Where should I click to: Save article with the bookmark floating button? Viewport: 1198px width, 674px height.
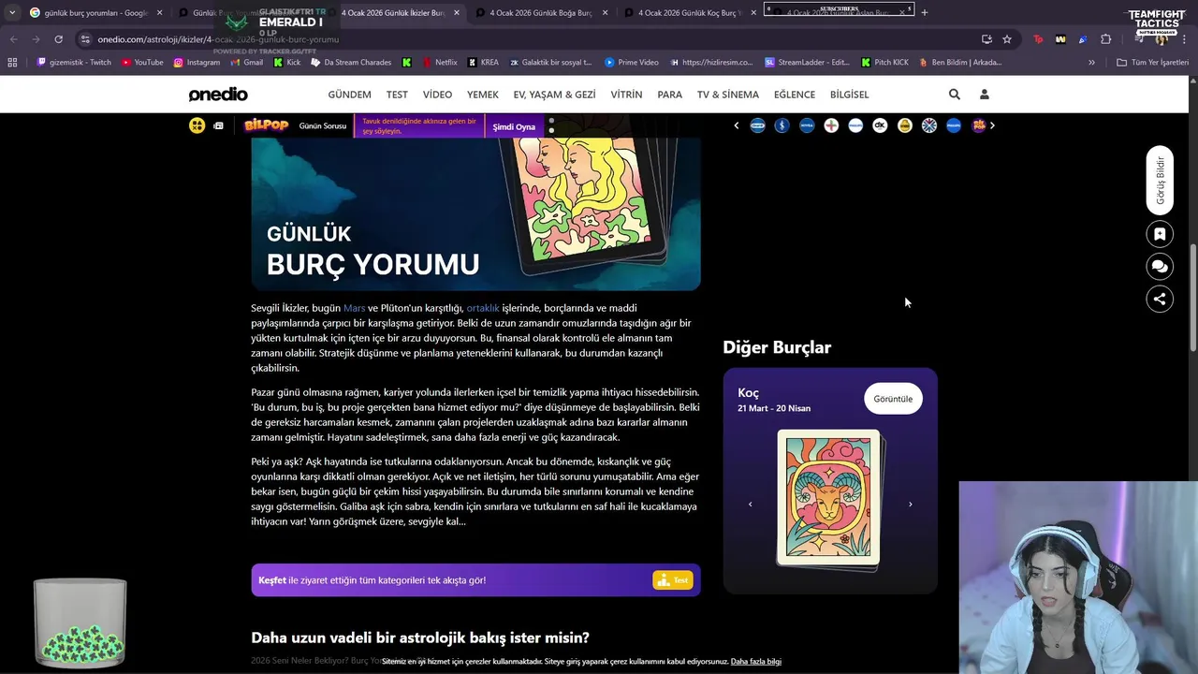point(1160,234)
